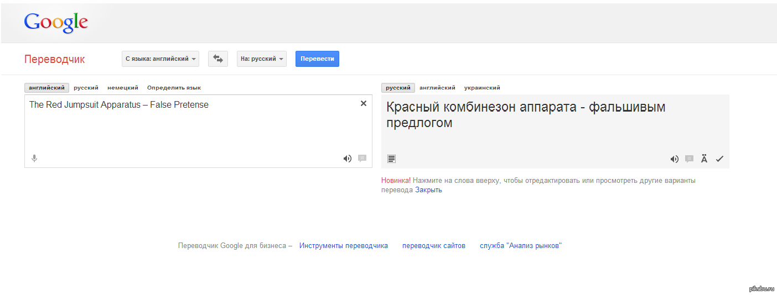Select немецкий as the source language tab
The height and width of the screenshot is (295, 777).
[123, 88]
